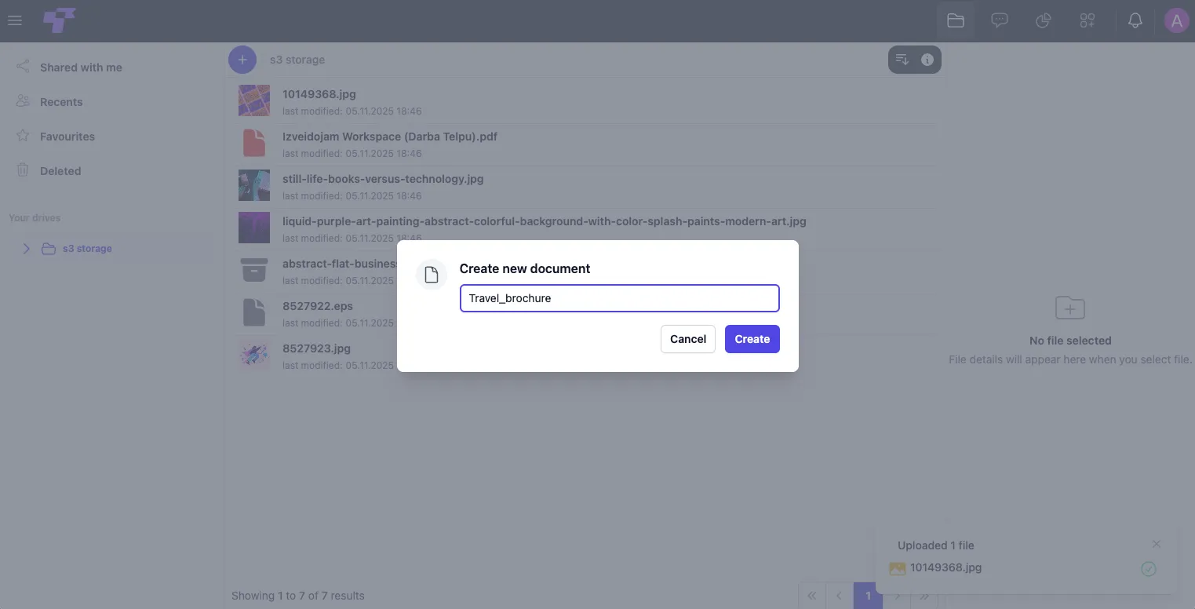Screen dimensions: 1195x609
Task: Click the sort order icon
Action: pyautogui.click(x=902, y=60)
